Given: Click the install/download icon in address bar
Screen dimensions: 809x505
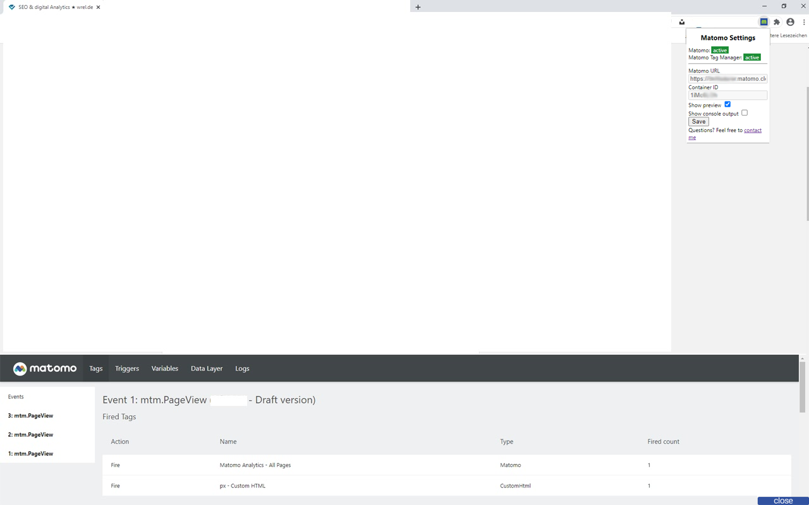Looking at the screenshot, I should coord(682,22).
